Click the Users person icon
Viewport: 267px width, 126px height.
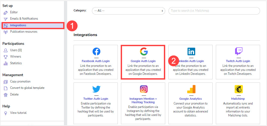(6, 50)
